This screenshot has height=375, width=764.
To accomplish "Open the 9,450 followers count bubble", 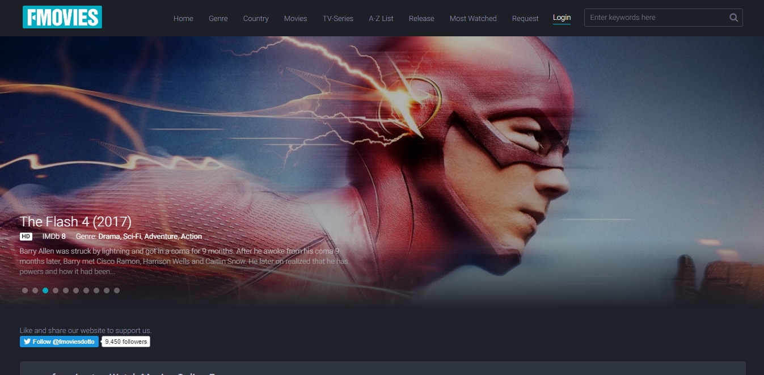I will (x=126, y=342).
